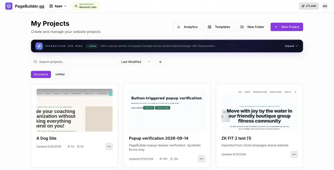
Task: Click the search magnifier icon
Action: pos(35,62)
